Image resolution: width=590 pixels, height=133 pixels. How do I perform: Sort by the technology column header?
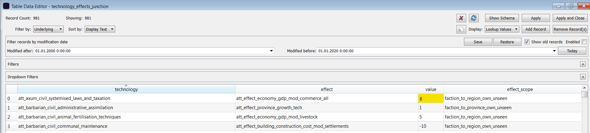click(126, 89)
